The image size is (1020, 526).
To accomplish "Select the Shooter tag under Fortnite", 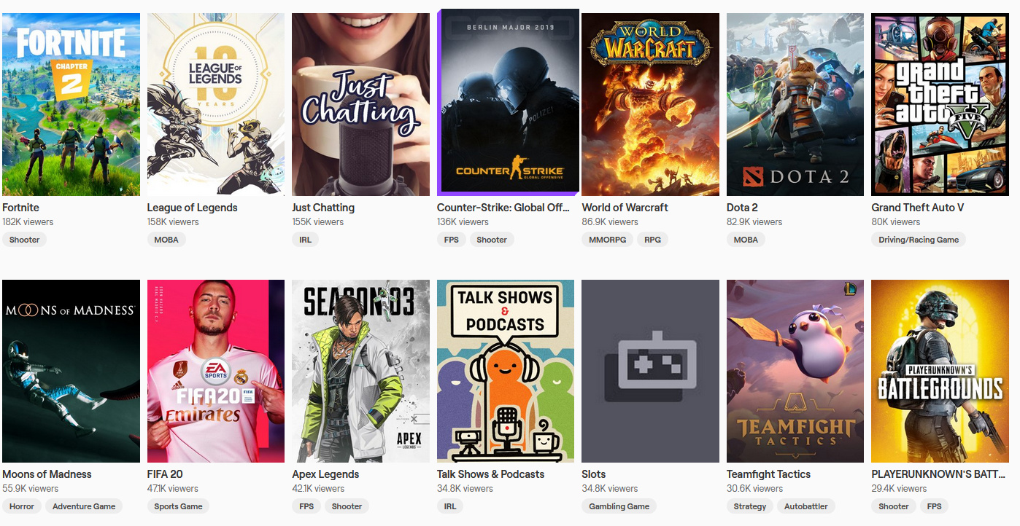I will pyautogui.click(x=24, y=240).
